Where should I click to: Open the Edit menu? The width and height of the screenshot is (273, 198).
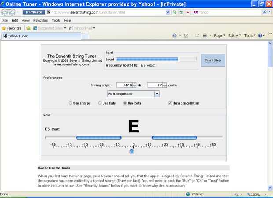(x=15, y=20)
